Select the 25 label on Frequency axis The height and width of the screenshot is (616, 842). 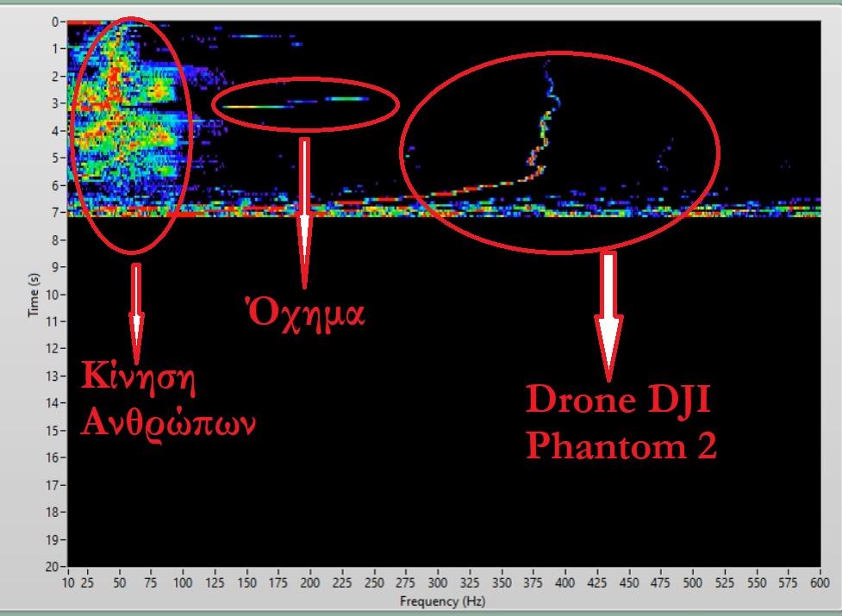[x=88, y=583]
